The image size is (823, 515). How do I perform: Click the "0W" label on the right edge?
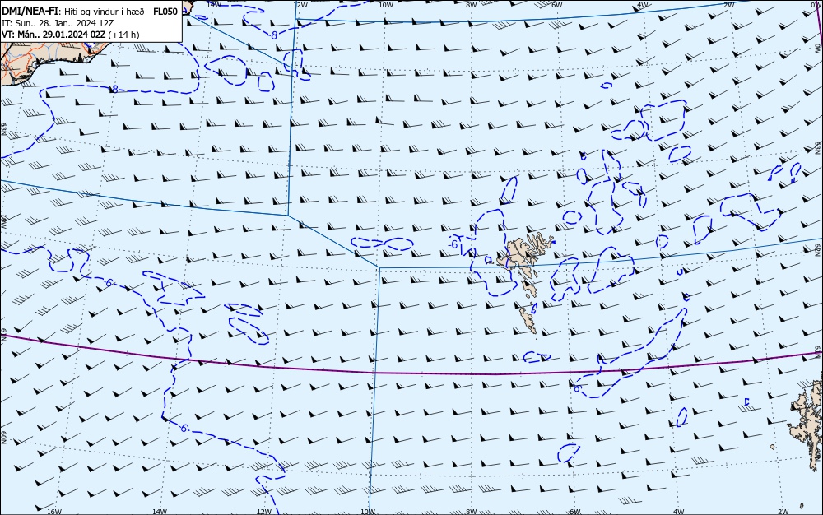(818, 47)
